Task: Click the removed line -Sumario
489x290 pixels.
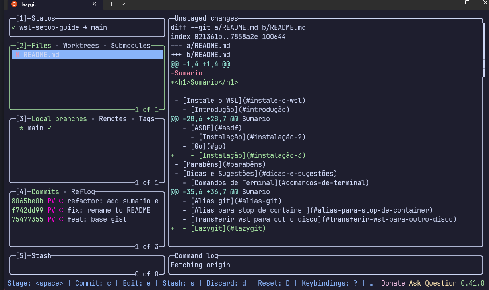Action: pos(186,73)
